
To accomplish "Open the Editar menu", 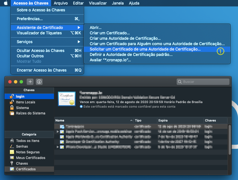I will click(78, 3).
